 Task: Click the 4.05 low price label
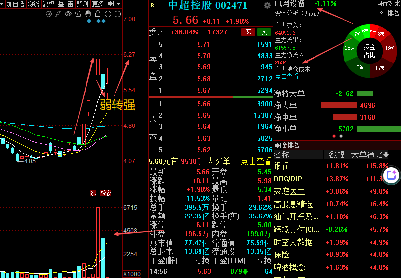30,161
